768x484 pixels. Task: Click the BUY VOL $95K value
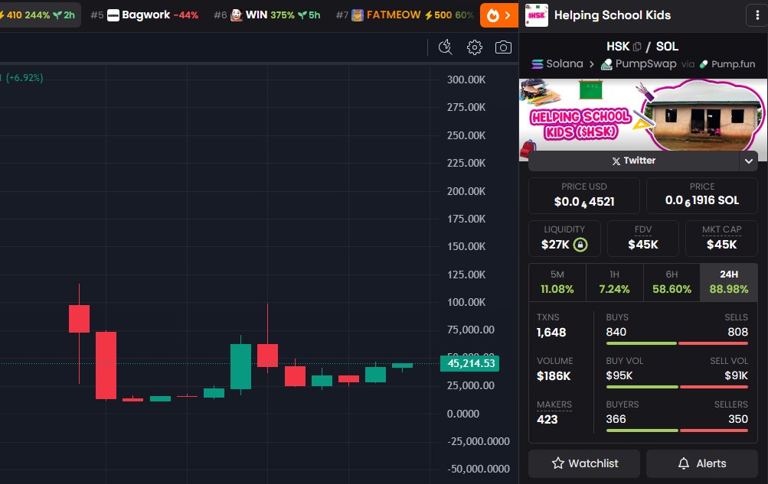pos(619,375)
